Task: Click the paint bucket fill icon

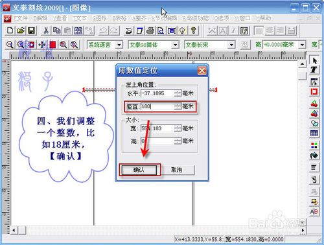Action: click(x=314, y=156)
